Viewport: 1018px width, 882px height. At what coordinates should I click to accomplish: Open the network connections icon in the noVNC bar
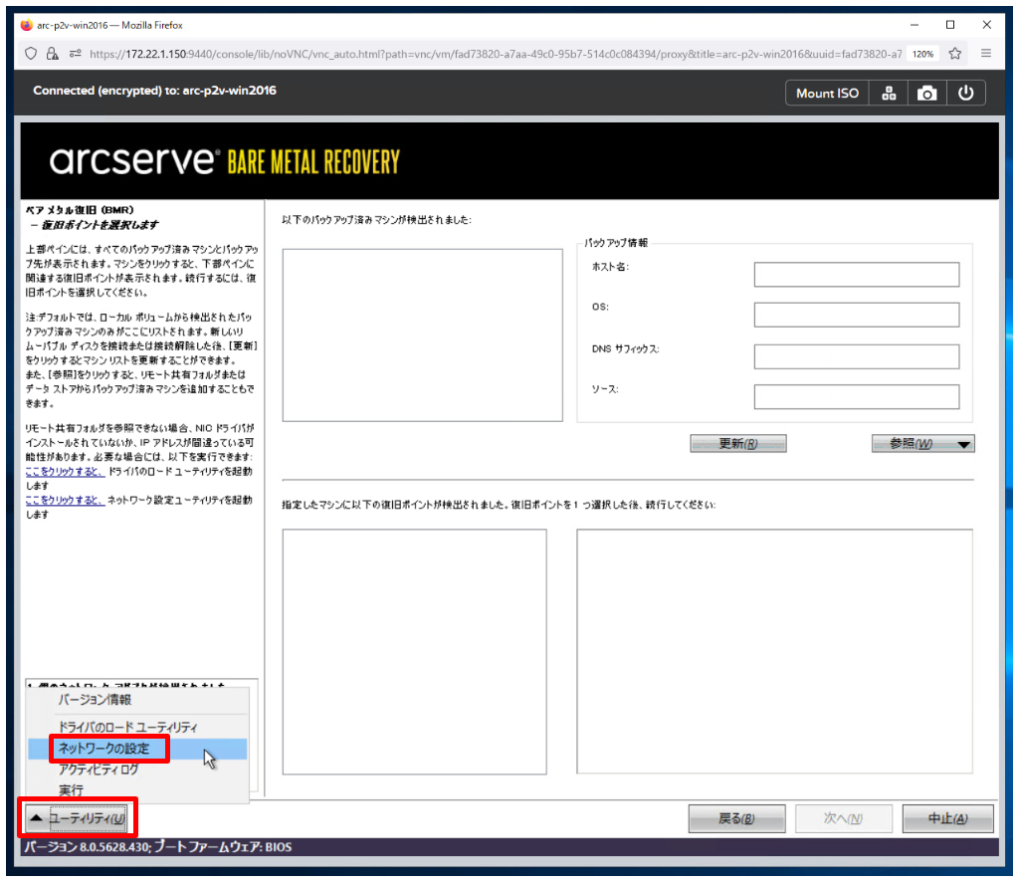pos(889,93)
